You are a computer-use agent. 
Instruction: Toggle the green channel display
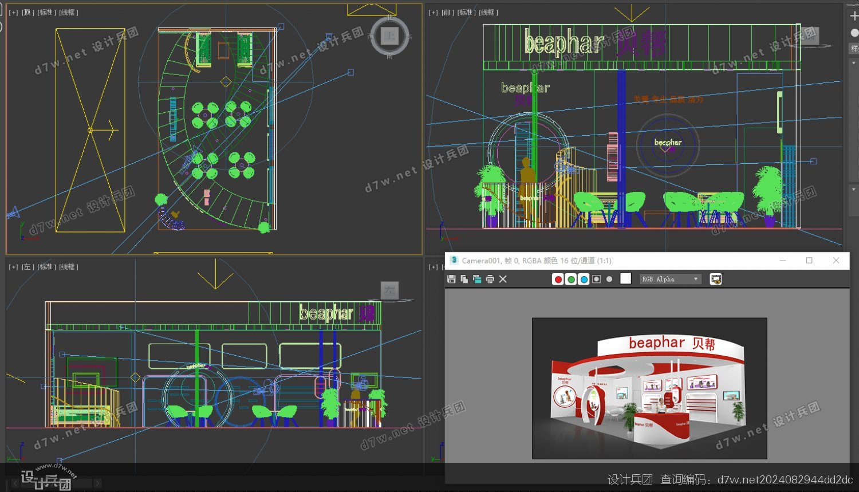(571, 279)
